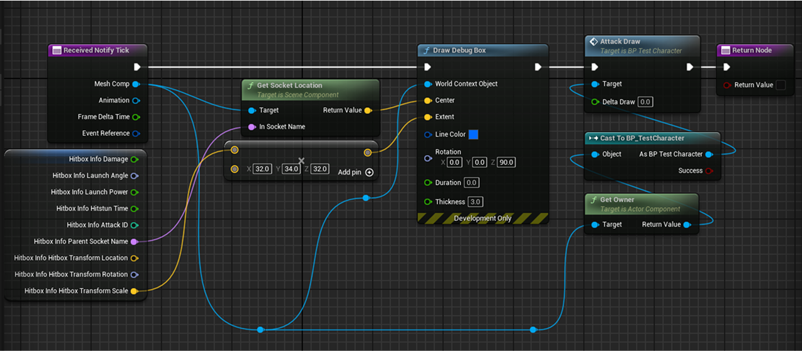Edit the vector Z value 32.0

click(x=320, y=169)
